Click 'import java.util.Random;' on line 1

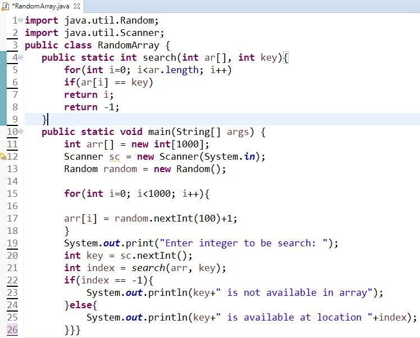92,20
